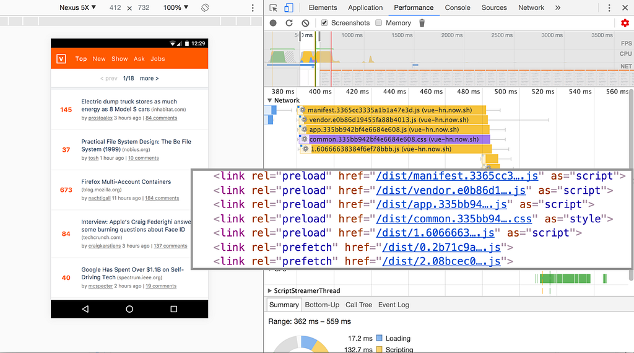Select the 1.60666638384f6ef78bbb.js network bar
This screenshot has width=634, height=353.
coord(396,149)
